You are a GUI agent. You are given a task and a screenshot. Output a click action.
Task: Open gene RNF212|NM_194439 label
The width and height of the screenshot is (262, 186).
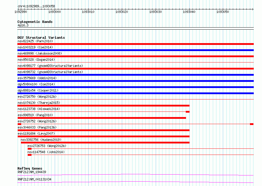pos(32,172)
